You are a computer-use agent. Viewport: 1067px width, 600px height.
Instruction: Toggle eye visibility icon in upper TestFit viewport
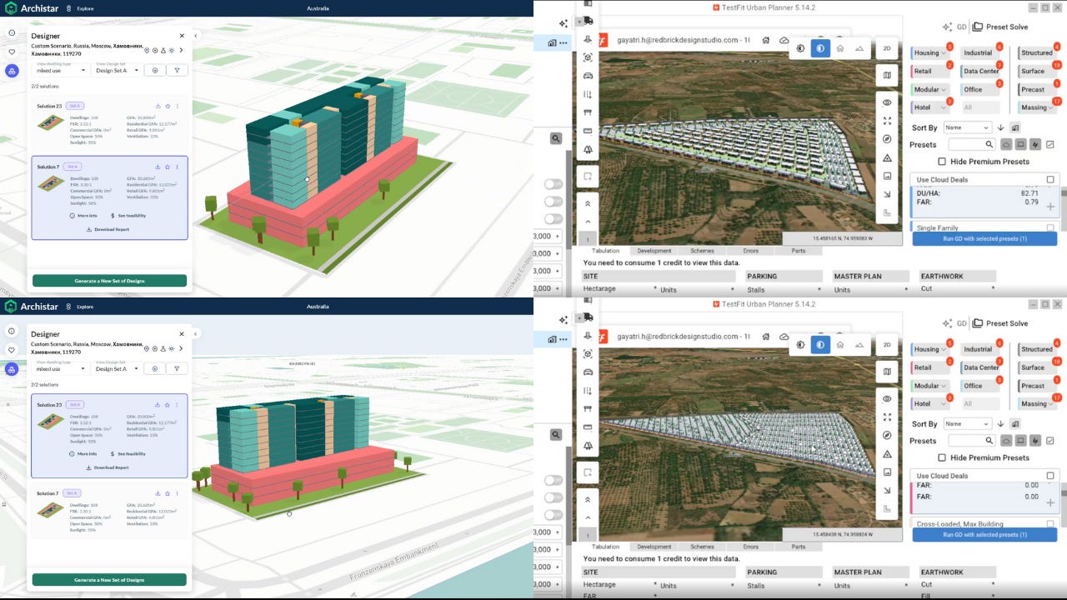887,102
